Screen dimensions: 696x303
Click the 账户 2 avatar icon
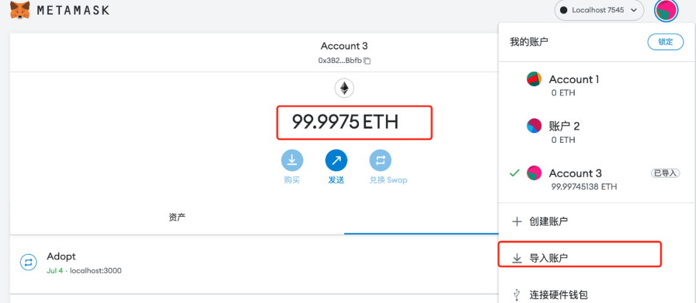click(534, 126)
